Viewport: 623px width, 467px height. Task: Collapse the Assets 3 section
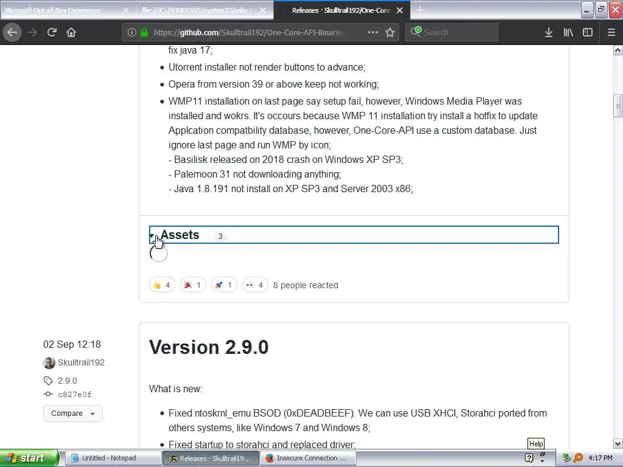(x=353, y=235)
